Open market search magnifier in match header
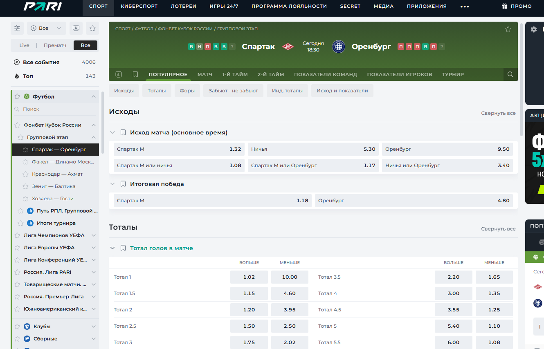The height and width of the screenshot is (349, 544). [x=510, y=74]
